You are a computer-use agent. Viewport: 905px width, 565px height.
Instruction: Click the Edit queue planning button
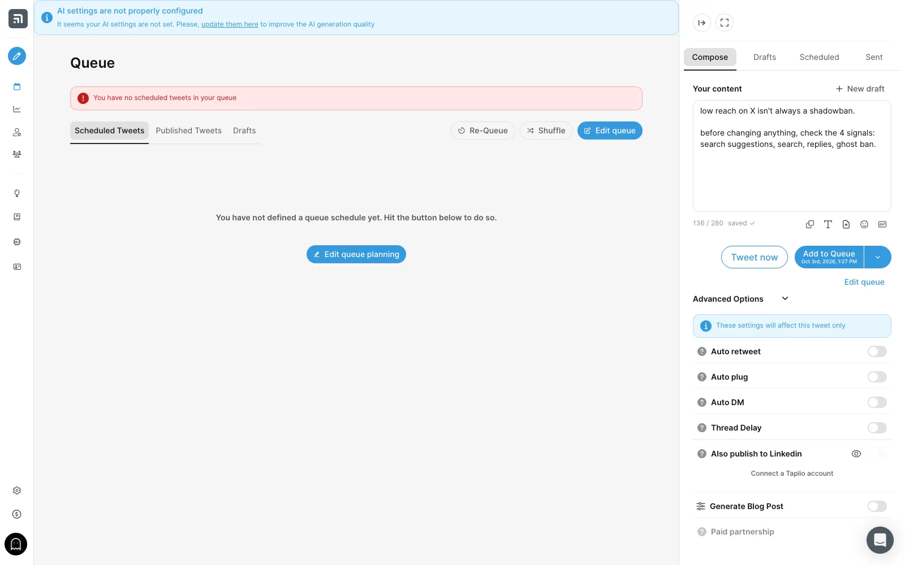point(356,254)
